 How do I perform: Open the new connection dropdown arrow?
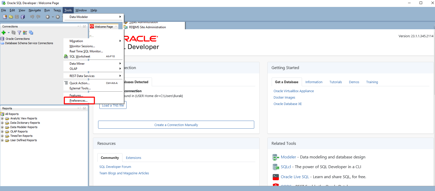click(x=9, y=33)
